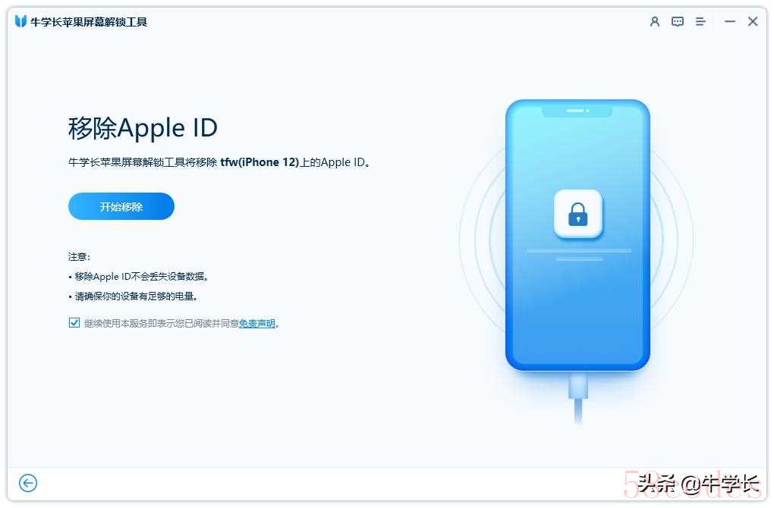Open the 免责声明 link
774x508 pixels.
256,324
